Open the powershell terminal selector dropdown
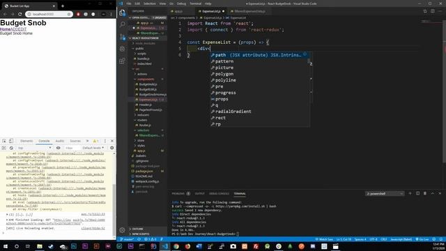The width and height of the screenshot is (446, 251). (x=385, y=194)
